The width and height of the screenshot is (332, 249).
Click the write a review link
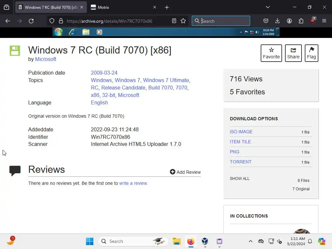(133, 183)
